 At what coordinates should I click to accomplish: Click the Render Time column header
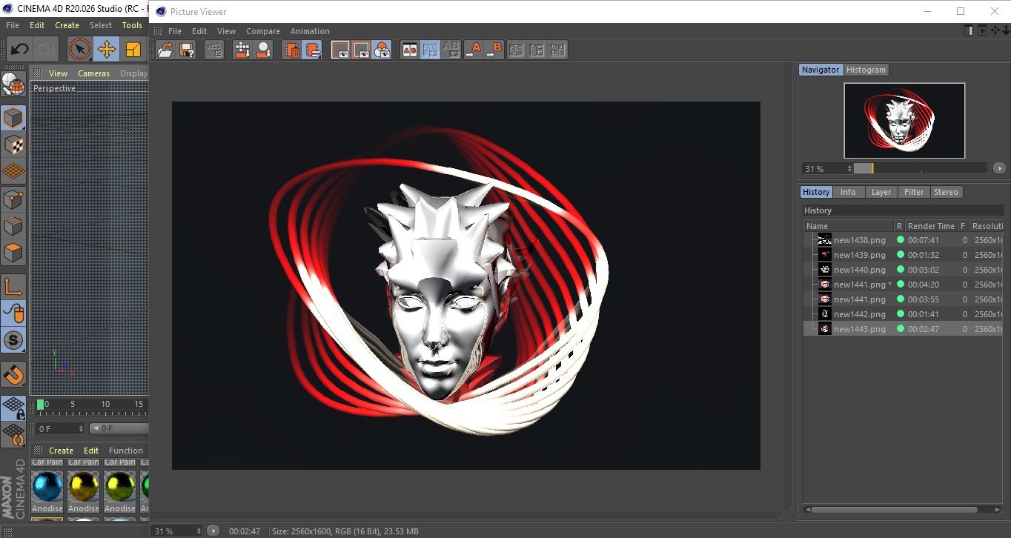930,226
